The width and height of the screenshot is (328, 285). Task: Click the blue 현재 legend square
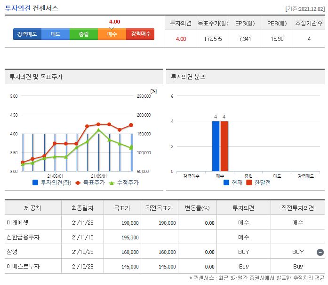click(226, 182)
